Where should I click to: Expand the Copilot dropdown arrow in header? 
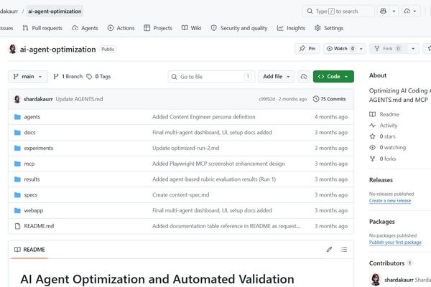tap(394, 11)
